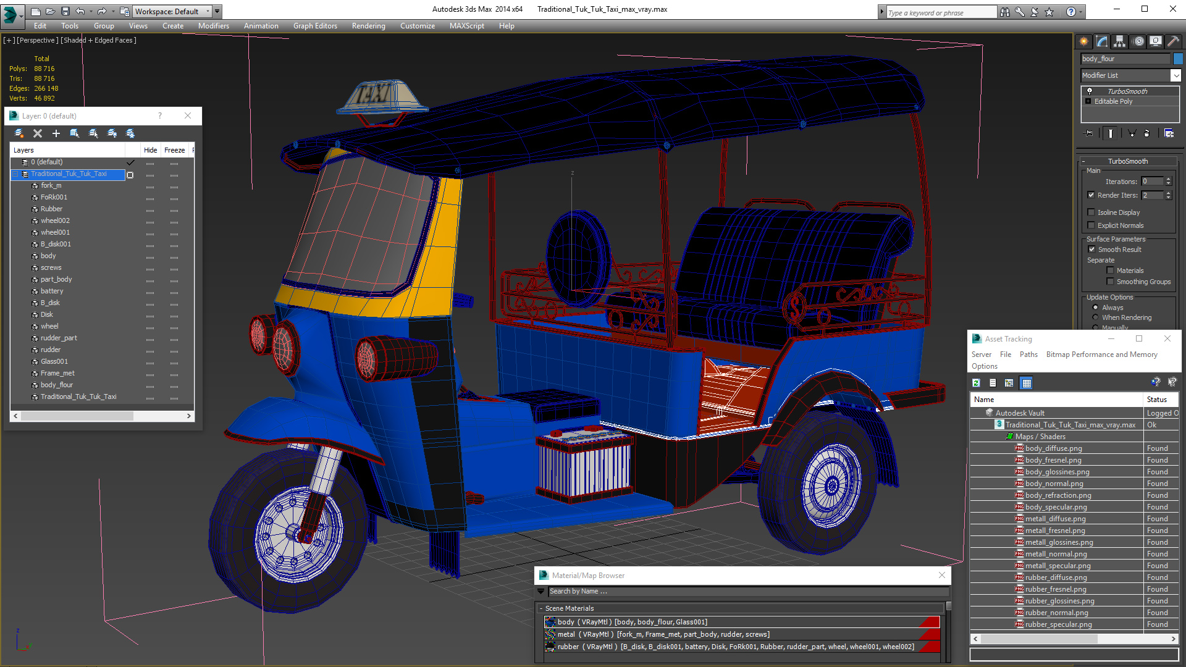Click Freeze All Layers snowflake icon
This screenshot has width=1186, height=667.
tap(130, 133)
